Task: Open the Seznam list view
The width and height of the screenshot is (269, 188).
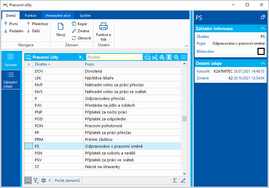Action: [11, 60]
